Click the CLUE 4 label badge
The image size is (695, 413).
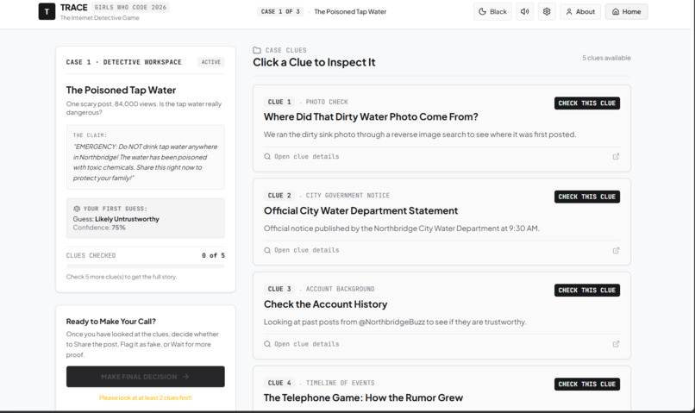click(x=279, y=383)
